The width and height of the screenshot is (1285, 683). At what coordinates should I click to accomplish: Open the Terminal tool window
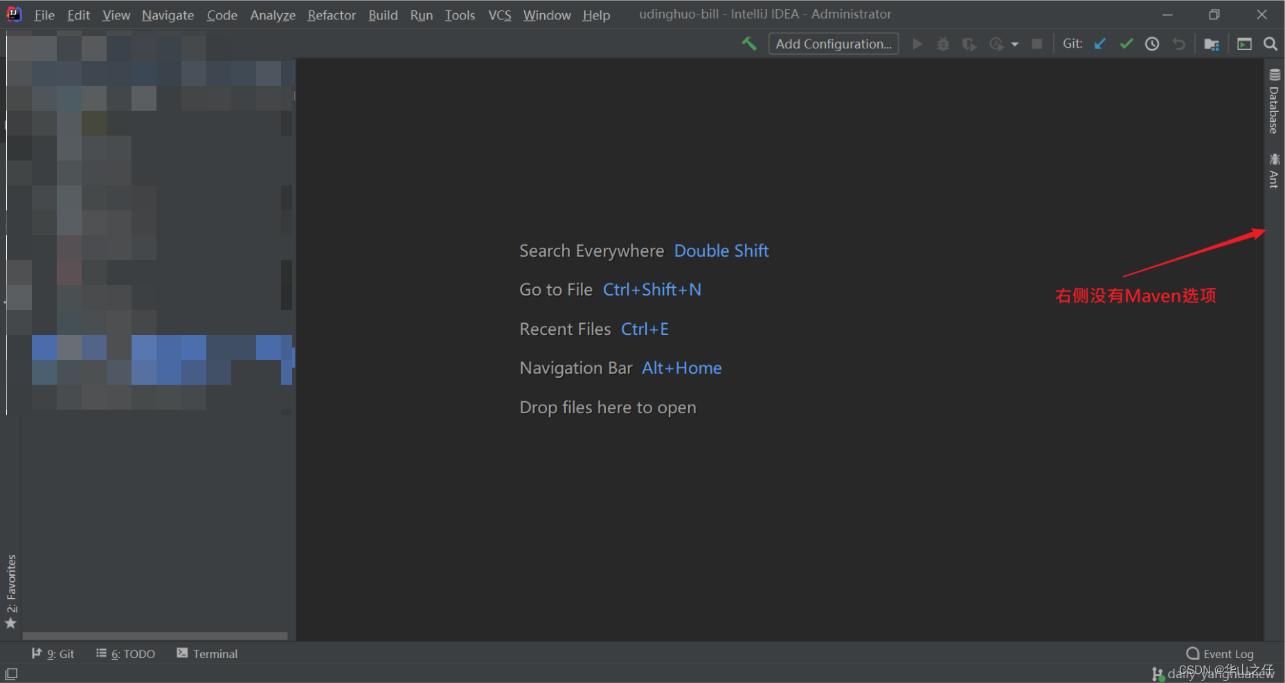click(x=207, y=654)
